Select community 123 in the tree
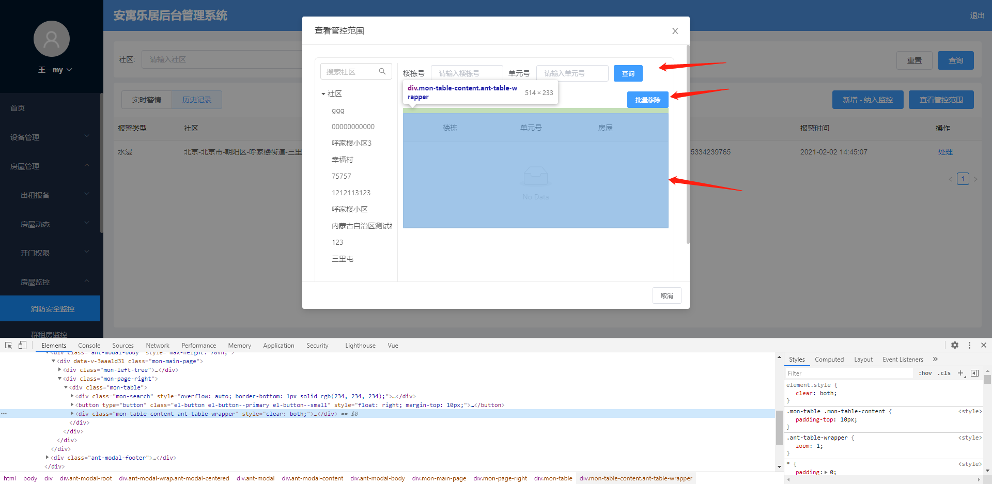992x484 pixels. click(x=337, y=242)
